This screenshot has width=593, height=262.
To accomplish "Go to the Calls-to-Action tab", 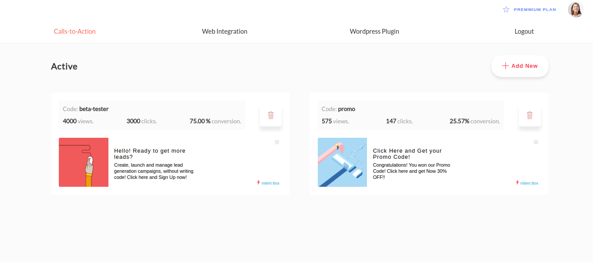I will (75, 31).
